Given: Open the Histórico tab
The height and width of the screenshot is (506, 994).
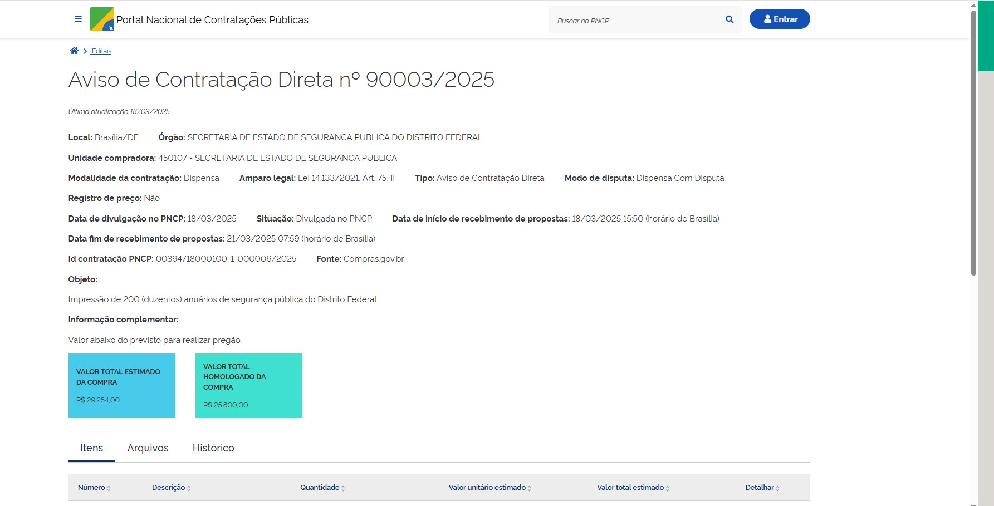Looking at the screenshot, I should [213, 448].
